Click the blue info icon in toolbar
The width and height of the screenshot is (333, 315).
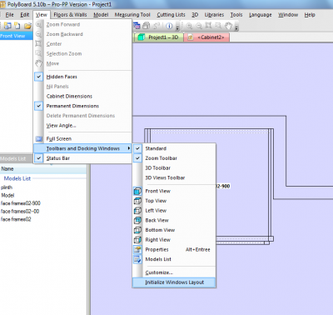click(x=169, y=26)
